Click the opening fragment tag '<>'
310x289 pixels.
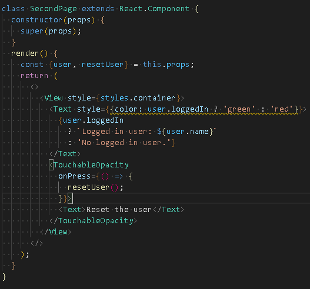click(x=34, y=87)
